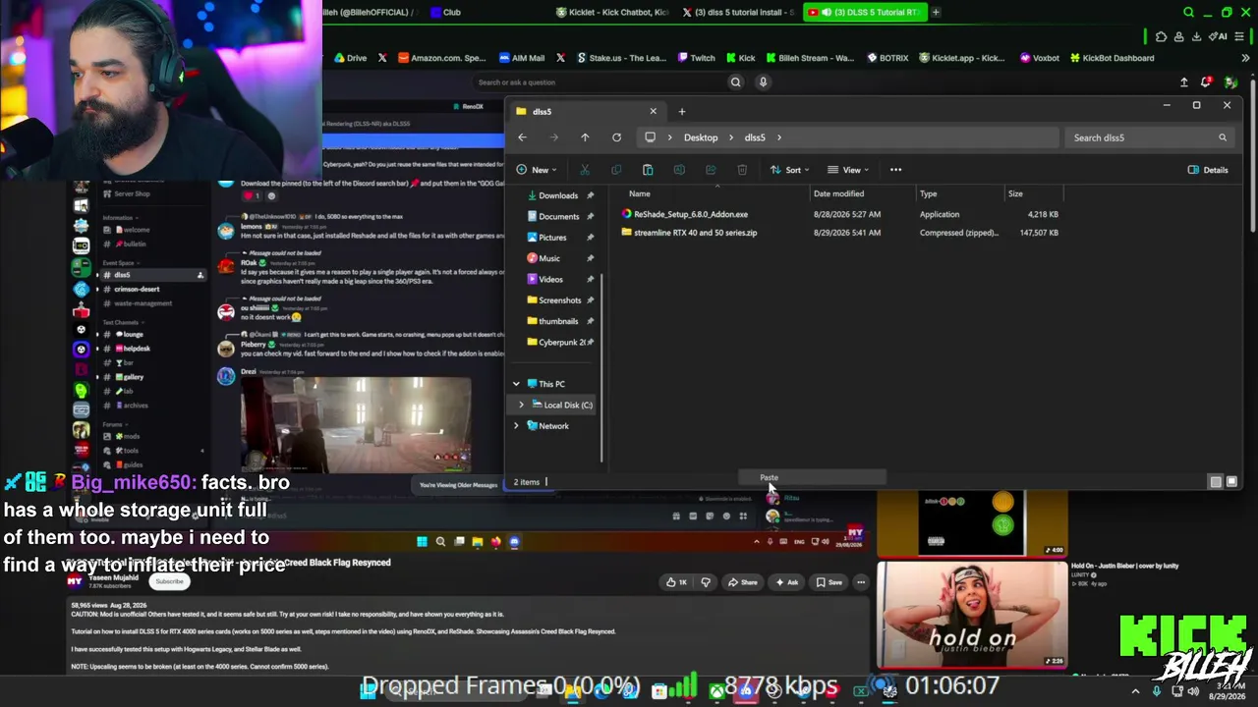This screenshot has height=707, width=1258.
Task: Dislike the YouTube video
Action: [x=705, y=582]
